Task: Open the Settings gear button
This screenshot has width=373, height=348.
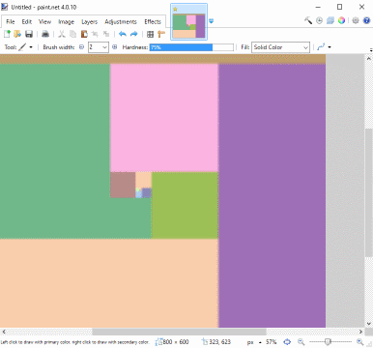Action: tap(356, 20)
